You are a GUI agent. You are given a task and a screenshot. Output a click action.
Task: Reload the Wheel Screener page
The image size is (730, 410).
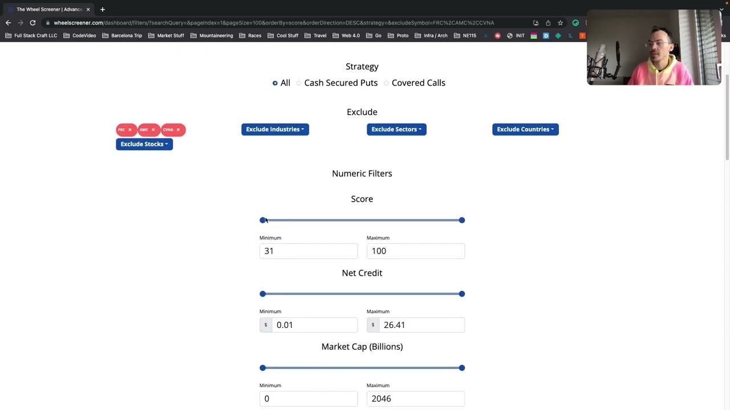click(x=33, y=23)
